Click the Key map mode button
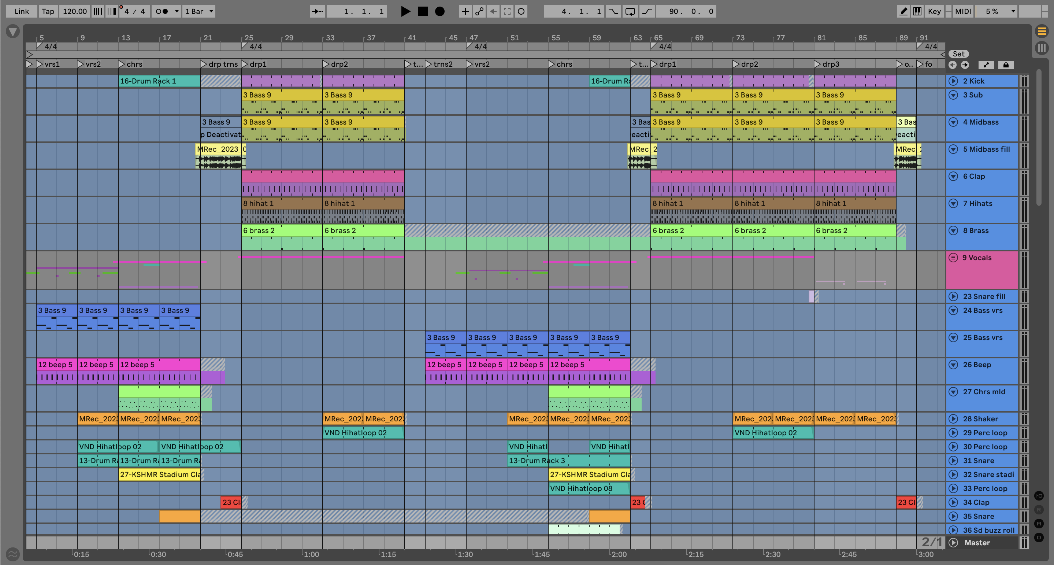This screenshot has width=1054, height=565. (x=934, y=11)
